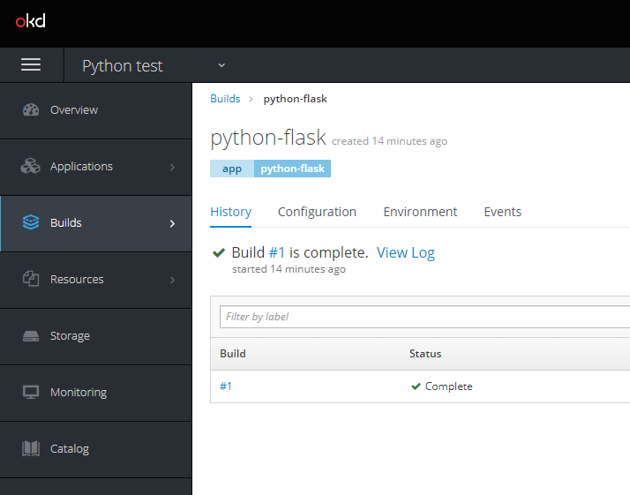
Task: Expand the Applications submenu chevron
Action: tap(172, 167)
